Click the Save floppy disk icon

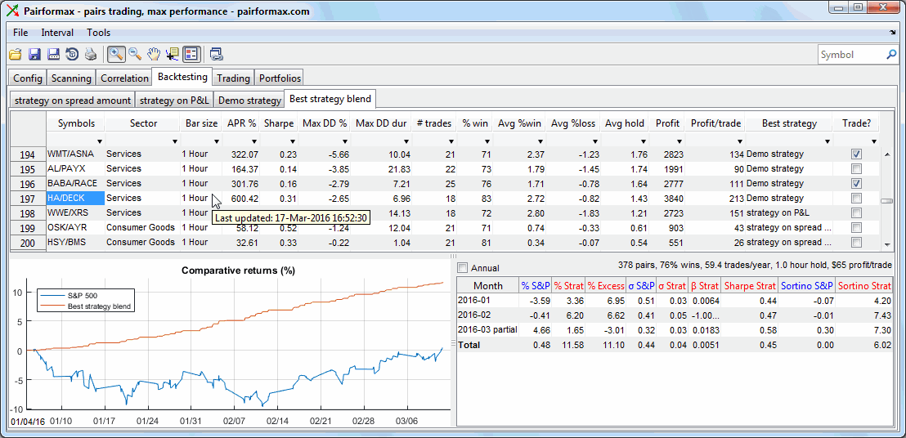click(34, 54)
